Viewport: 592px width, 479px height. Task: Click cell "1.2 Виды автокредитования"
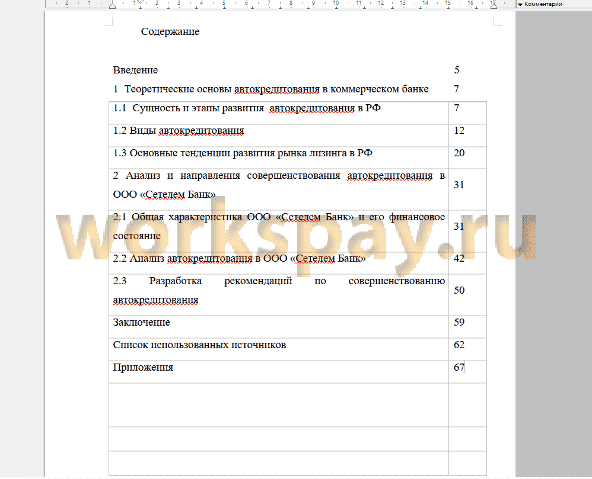[279, 136]
